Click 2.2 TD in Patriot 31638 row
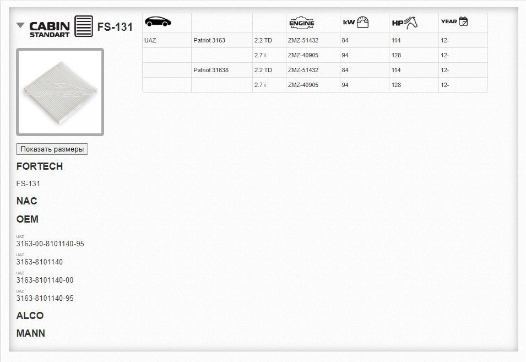The image size is (526, 362). click(x=263, y=70)
